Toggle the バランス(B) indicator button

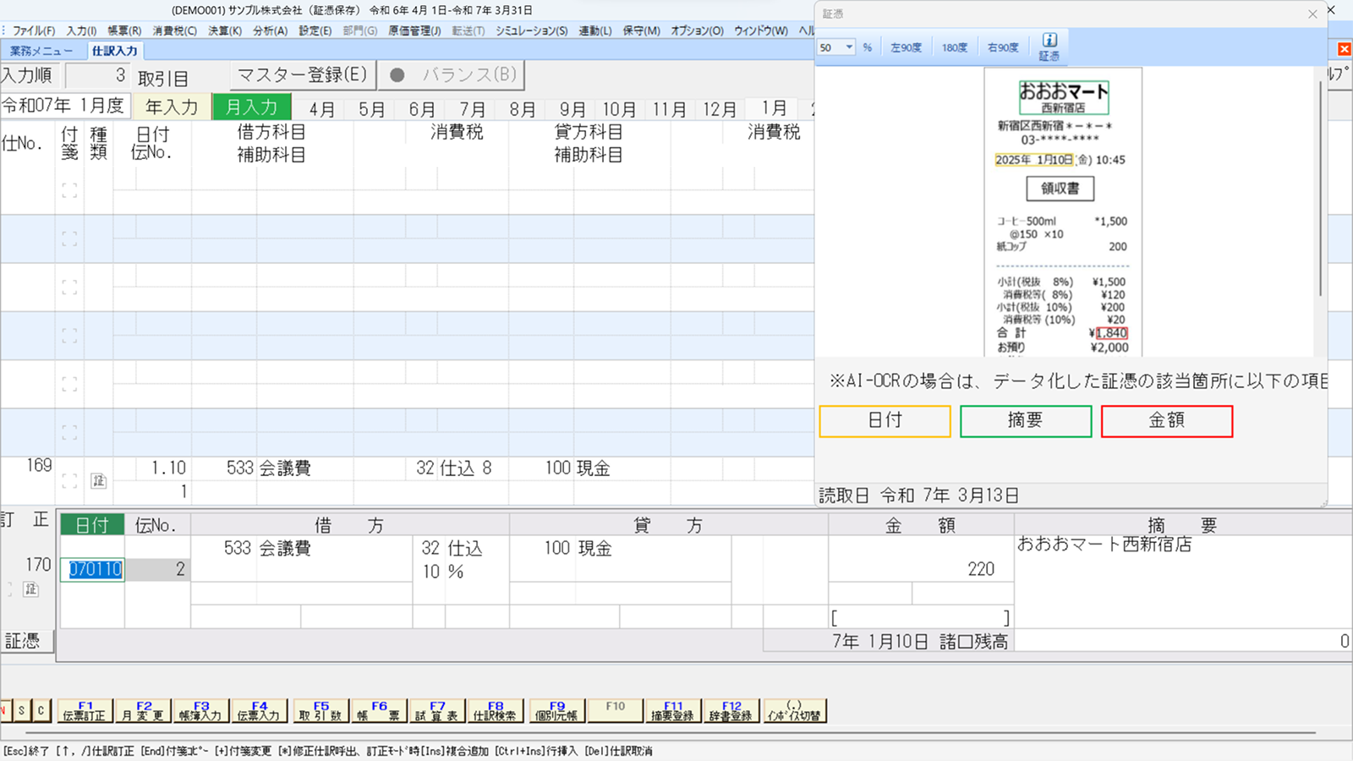click(x=452, y=75)
